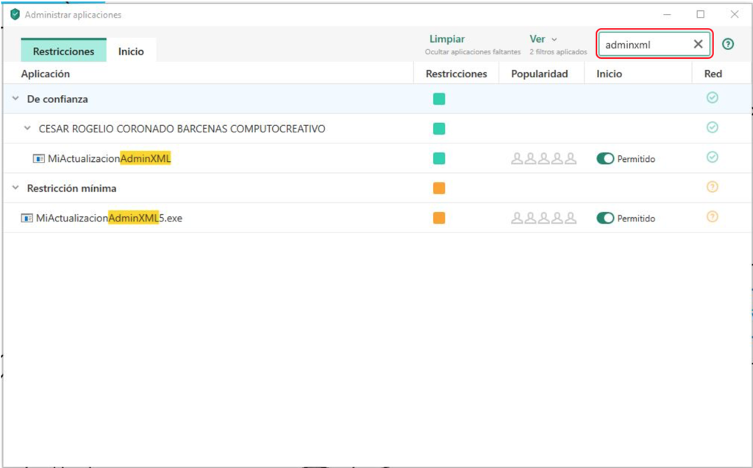The image size is (753, 468).
Task: Clear the adminxml search with the X
Action: [697, 44]
